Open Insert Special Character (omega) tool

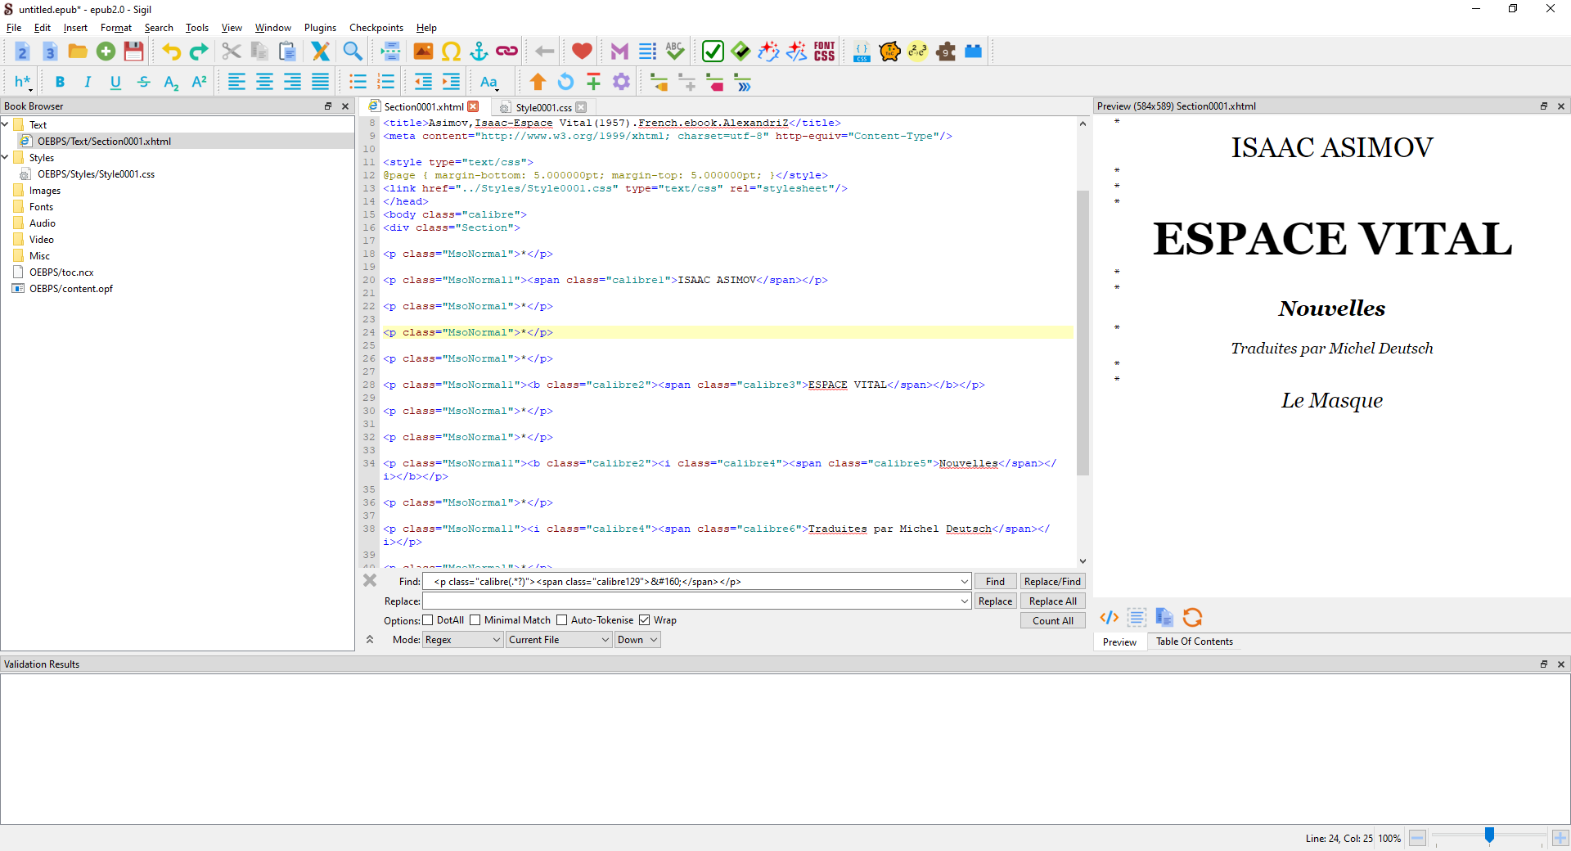tap(451, 52)
